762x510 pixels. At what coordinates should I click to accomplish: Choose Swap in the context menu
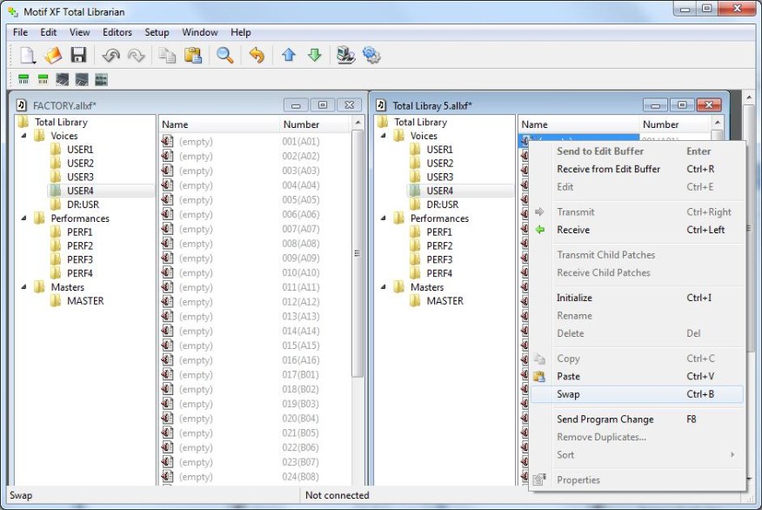[637, 394]
